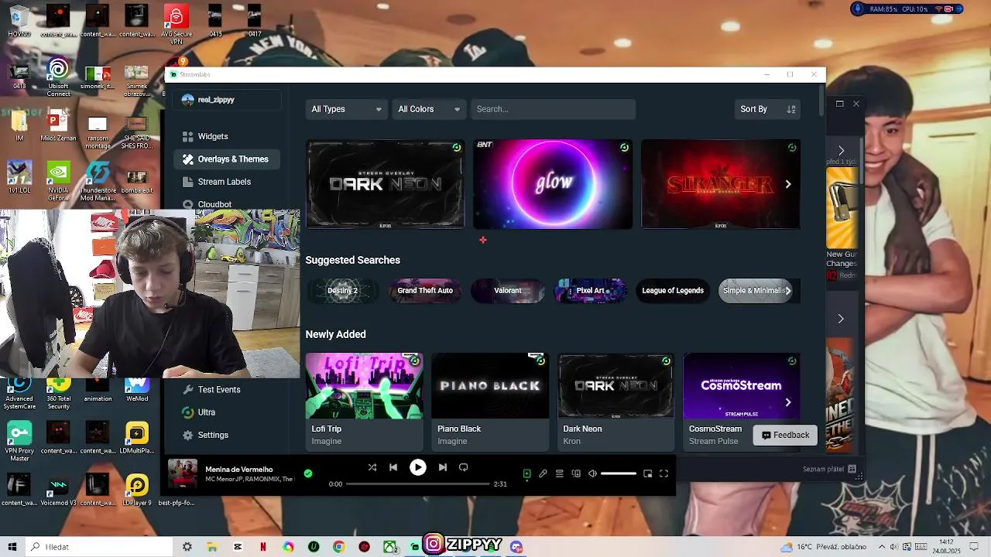
Task: Click the player volume slider
Action: (619, 473)
